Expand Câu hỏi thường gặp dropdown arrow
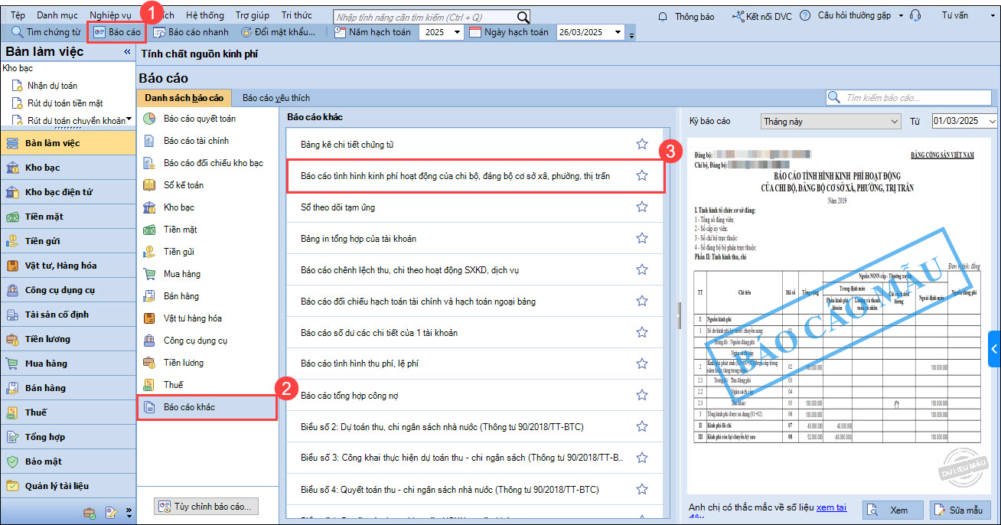Image resolution: width=1001 pixels, height=525 pixels. pyautogui.click(x=901, y=16)
